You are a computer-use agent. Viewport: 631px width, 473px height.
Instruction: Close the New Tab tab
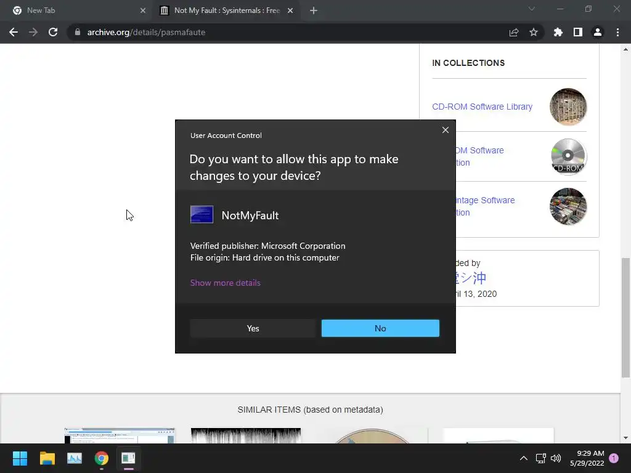point(143,10)
